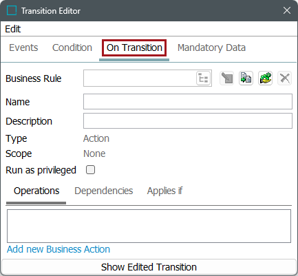Select the Operations sub-tab
The image size is (298, 276).
click(x=36, y=191)
